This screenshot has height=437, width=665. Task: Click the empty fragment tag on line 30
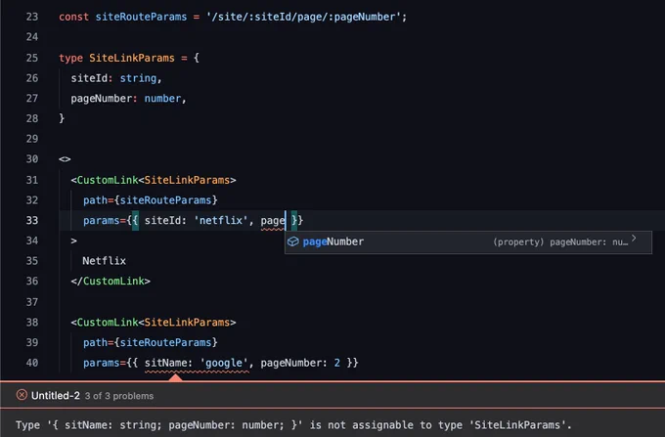[65, 159]
